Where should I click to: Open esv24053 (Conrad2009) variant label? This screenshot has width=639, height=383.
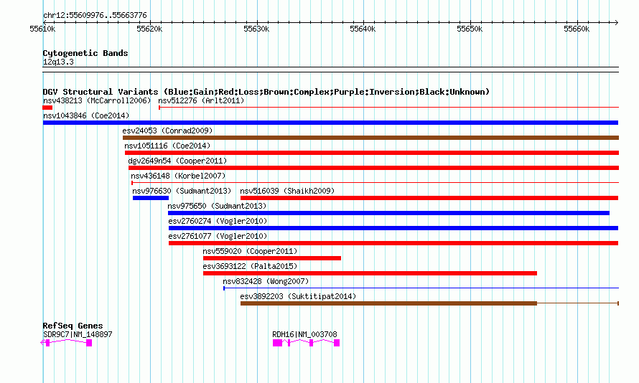[x=167, y=131]
